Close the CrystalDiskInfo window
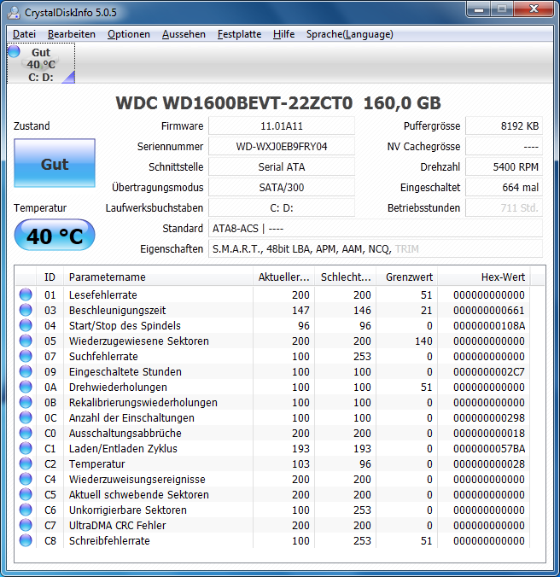 (x=534, y=9)
